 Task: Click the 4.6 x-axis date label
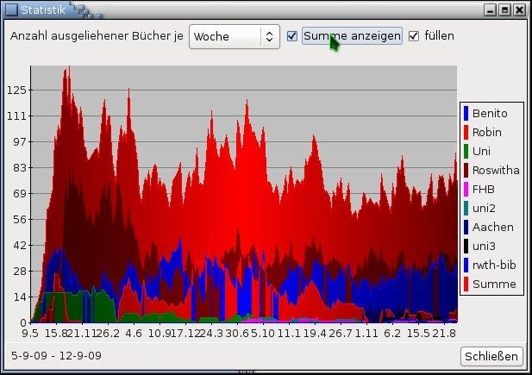pos(134,334)
